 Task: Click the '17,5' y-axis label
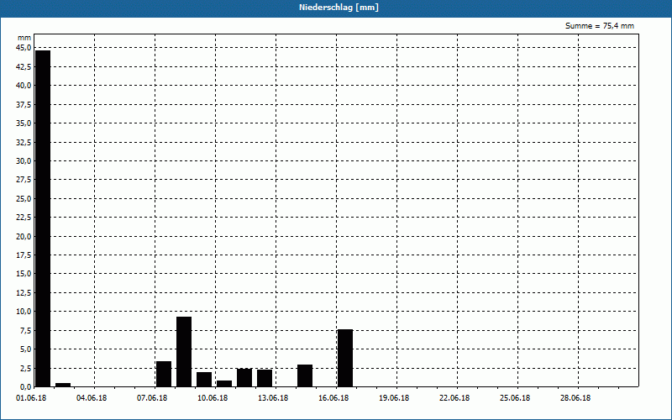[x=24, y=255]
